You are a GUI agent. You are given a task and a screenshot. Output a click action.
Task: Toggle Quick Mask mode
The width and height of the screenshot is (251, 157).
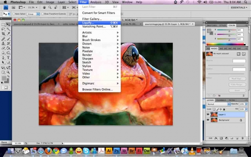[x=6, y=88]
